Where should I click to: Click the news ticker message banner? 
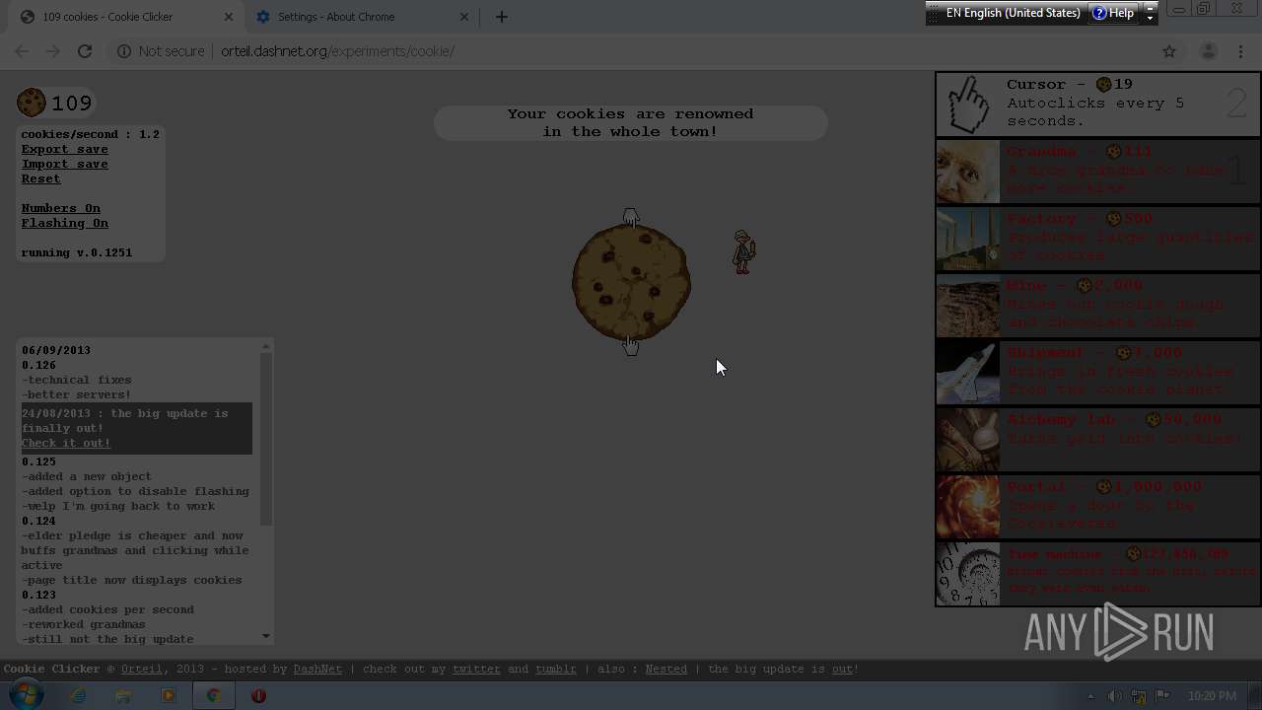click(631, 122)
